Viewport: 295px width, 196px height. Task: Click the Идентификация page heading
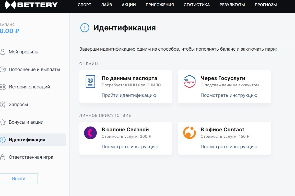(125, 28)
